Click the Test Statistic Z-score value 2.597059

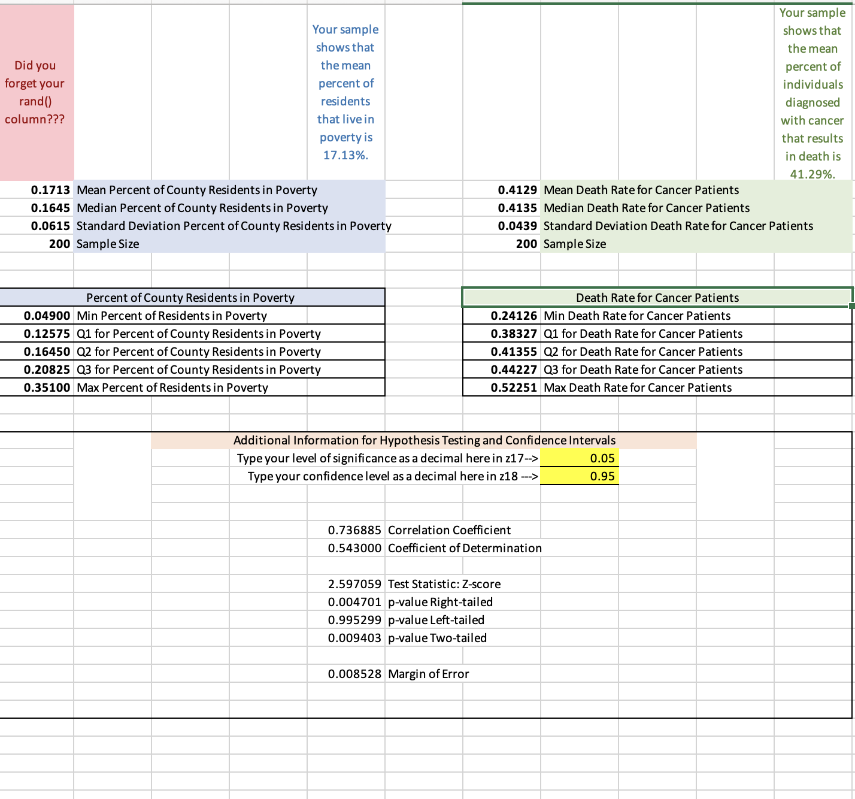(x=354, y=584)
